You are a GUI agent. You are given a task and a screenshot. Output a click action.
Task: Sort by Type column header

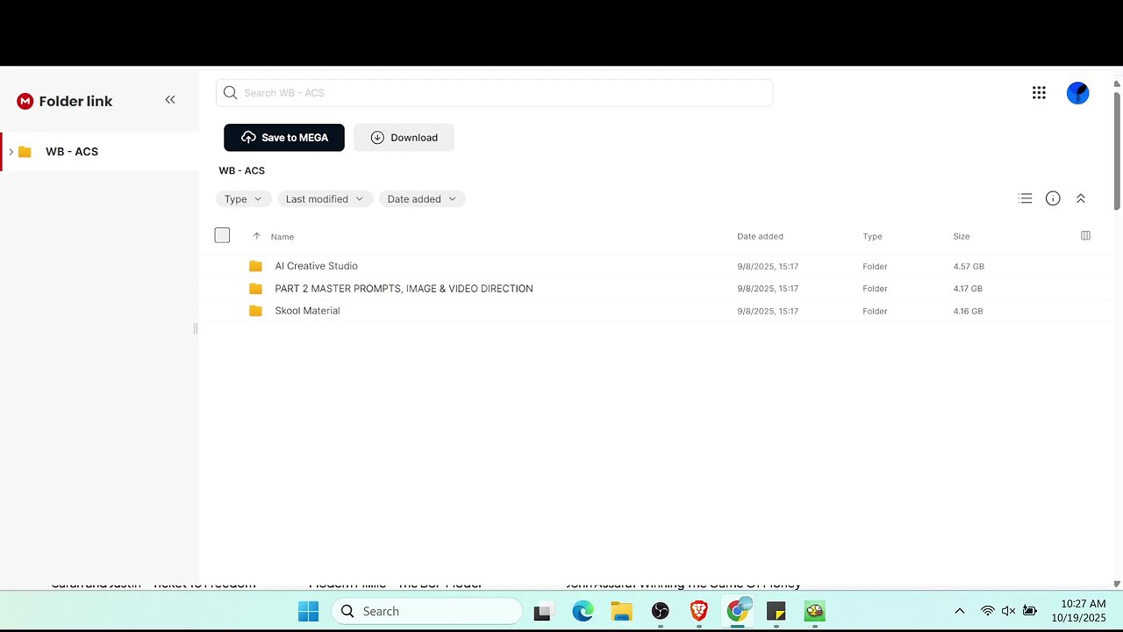(x=872, y=236)
